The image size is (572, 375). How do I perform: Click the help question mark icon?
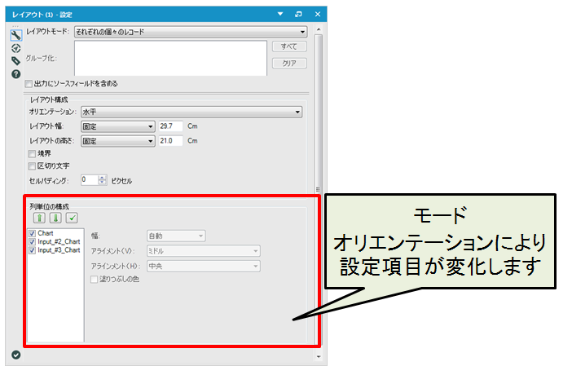pyautogui.click(x=15, y=74)
